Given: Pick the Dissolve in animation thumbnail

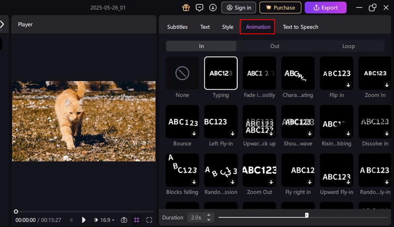Looking at the screenshot, I should pos(375,122).
